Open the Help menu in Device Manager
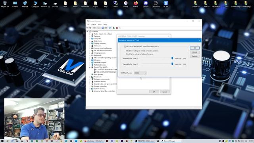The image size is (254, 143). click(105, 25)
